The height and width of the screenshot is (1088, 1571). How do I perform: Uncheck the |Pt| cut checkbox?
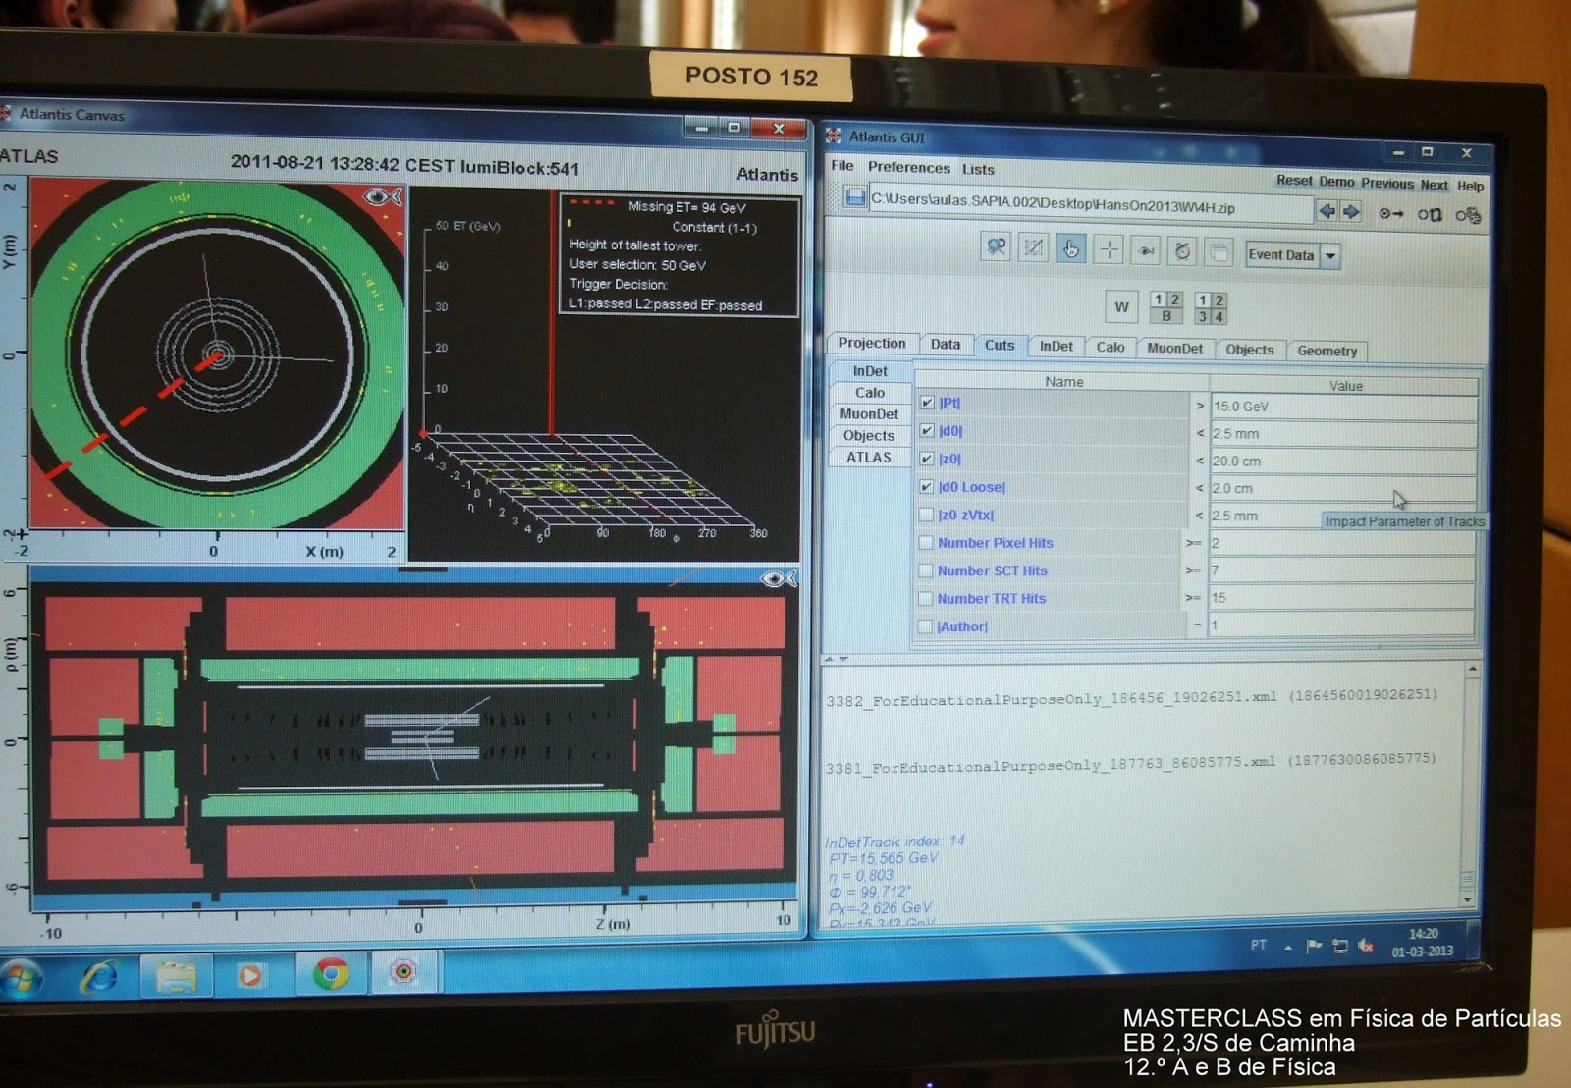[x=927, y=403]
